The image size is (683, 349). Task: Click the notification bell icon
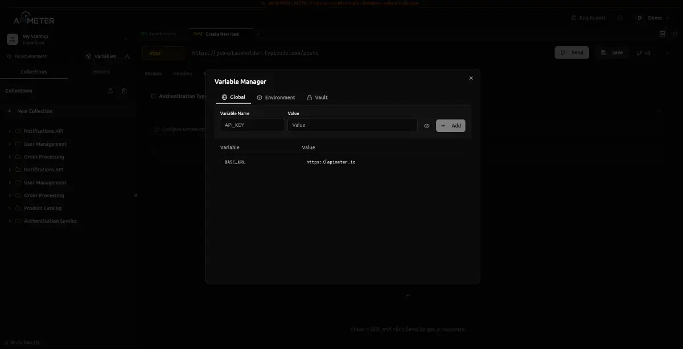click(x=620, y=18)
